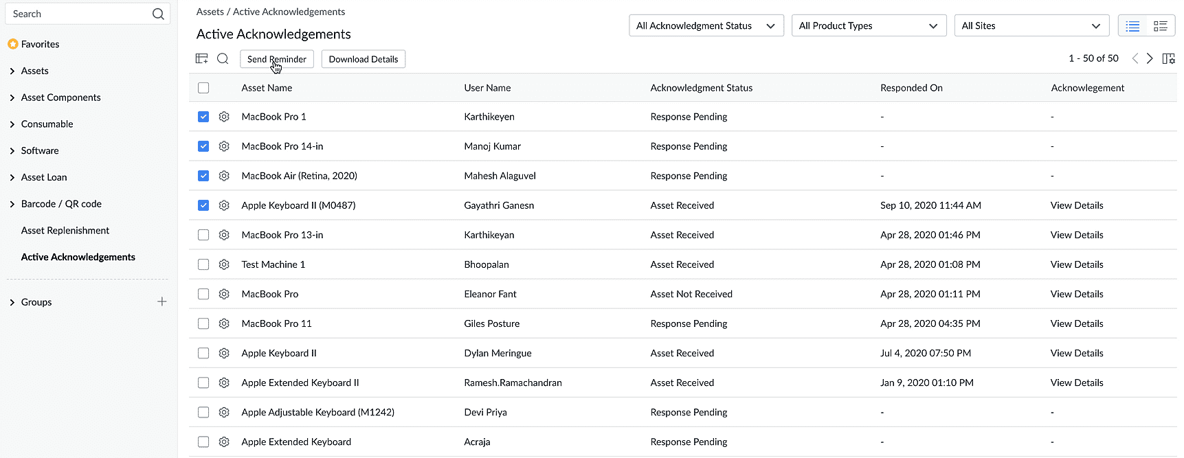Tick the select-all checkbox in header
Screen dimensions: 1184x458
pyautogui.click(x=203, y=88)
